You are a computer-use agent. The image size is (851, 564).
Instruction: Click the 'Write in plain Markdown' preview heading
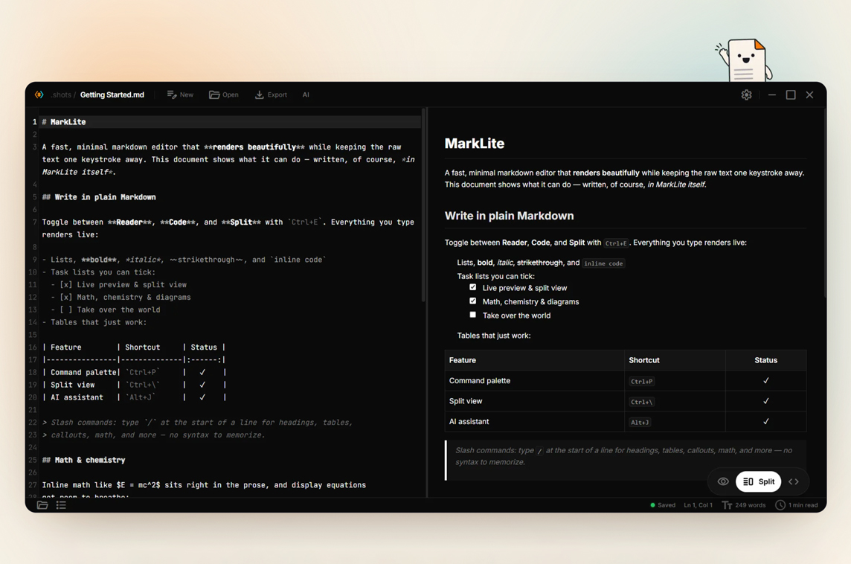[509, 216]
